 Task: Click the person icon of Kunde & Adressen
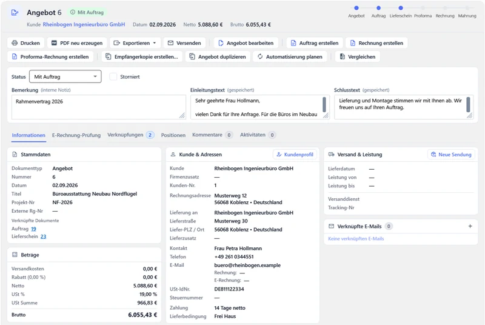click(173, 154)
